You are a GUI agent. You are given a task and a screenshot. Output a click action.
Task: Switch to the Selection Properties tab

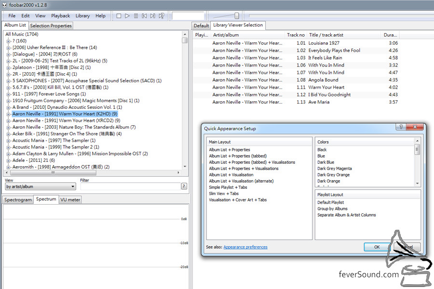click(51, 26)
